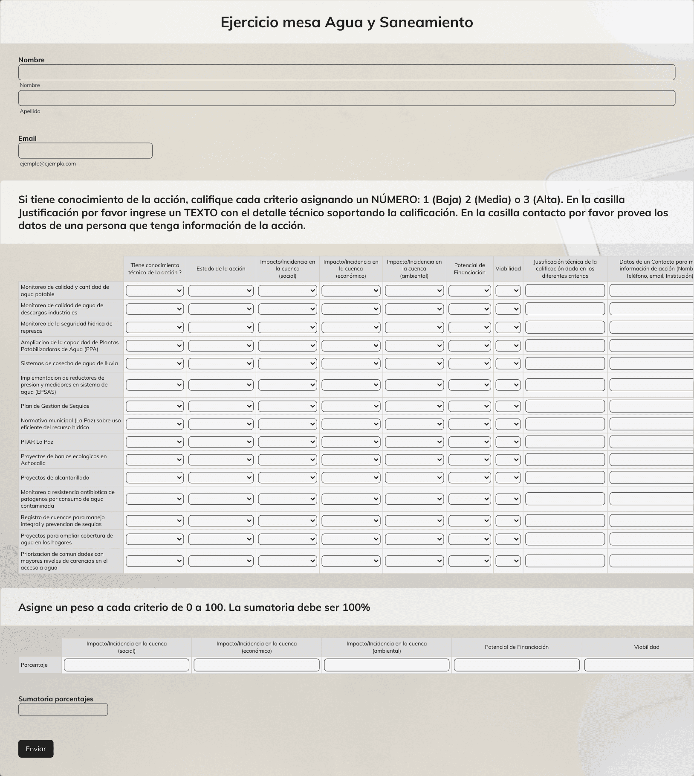
Task: Click Porcentaje field for económico impact weight
Action: [257, 665]
